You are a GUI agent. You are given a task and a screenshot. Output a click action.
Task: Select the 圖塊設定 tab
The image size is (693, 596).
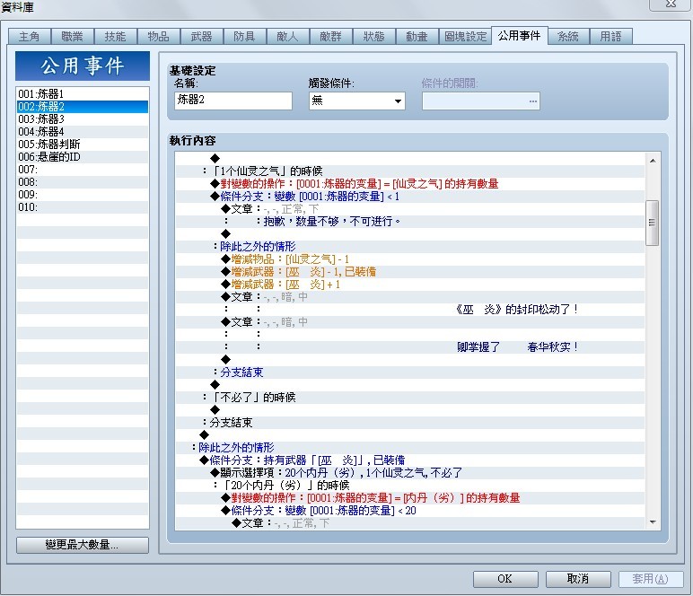pos(465,36)
